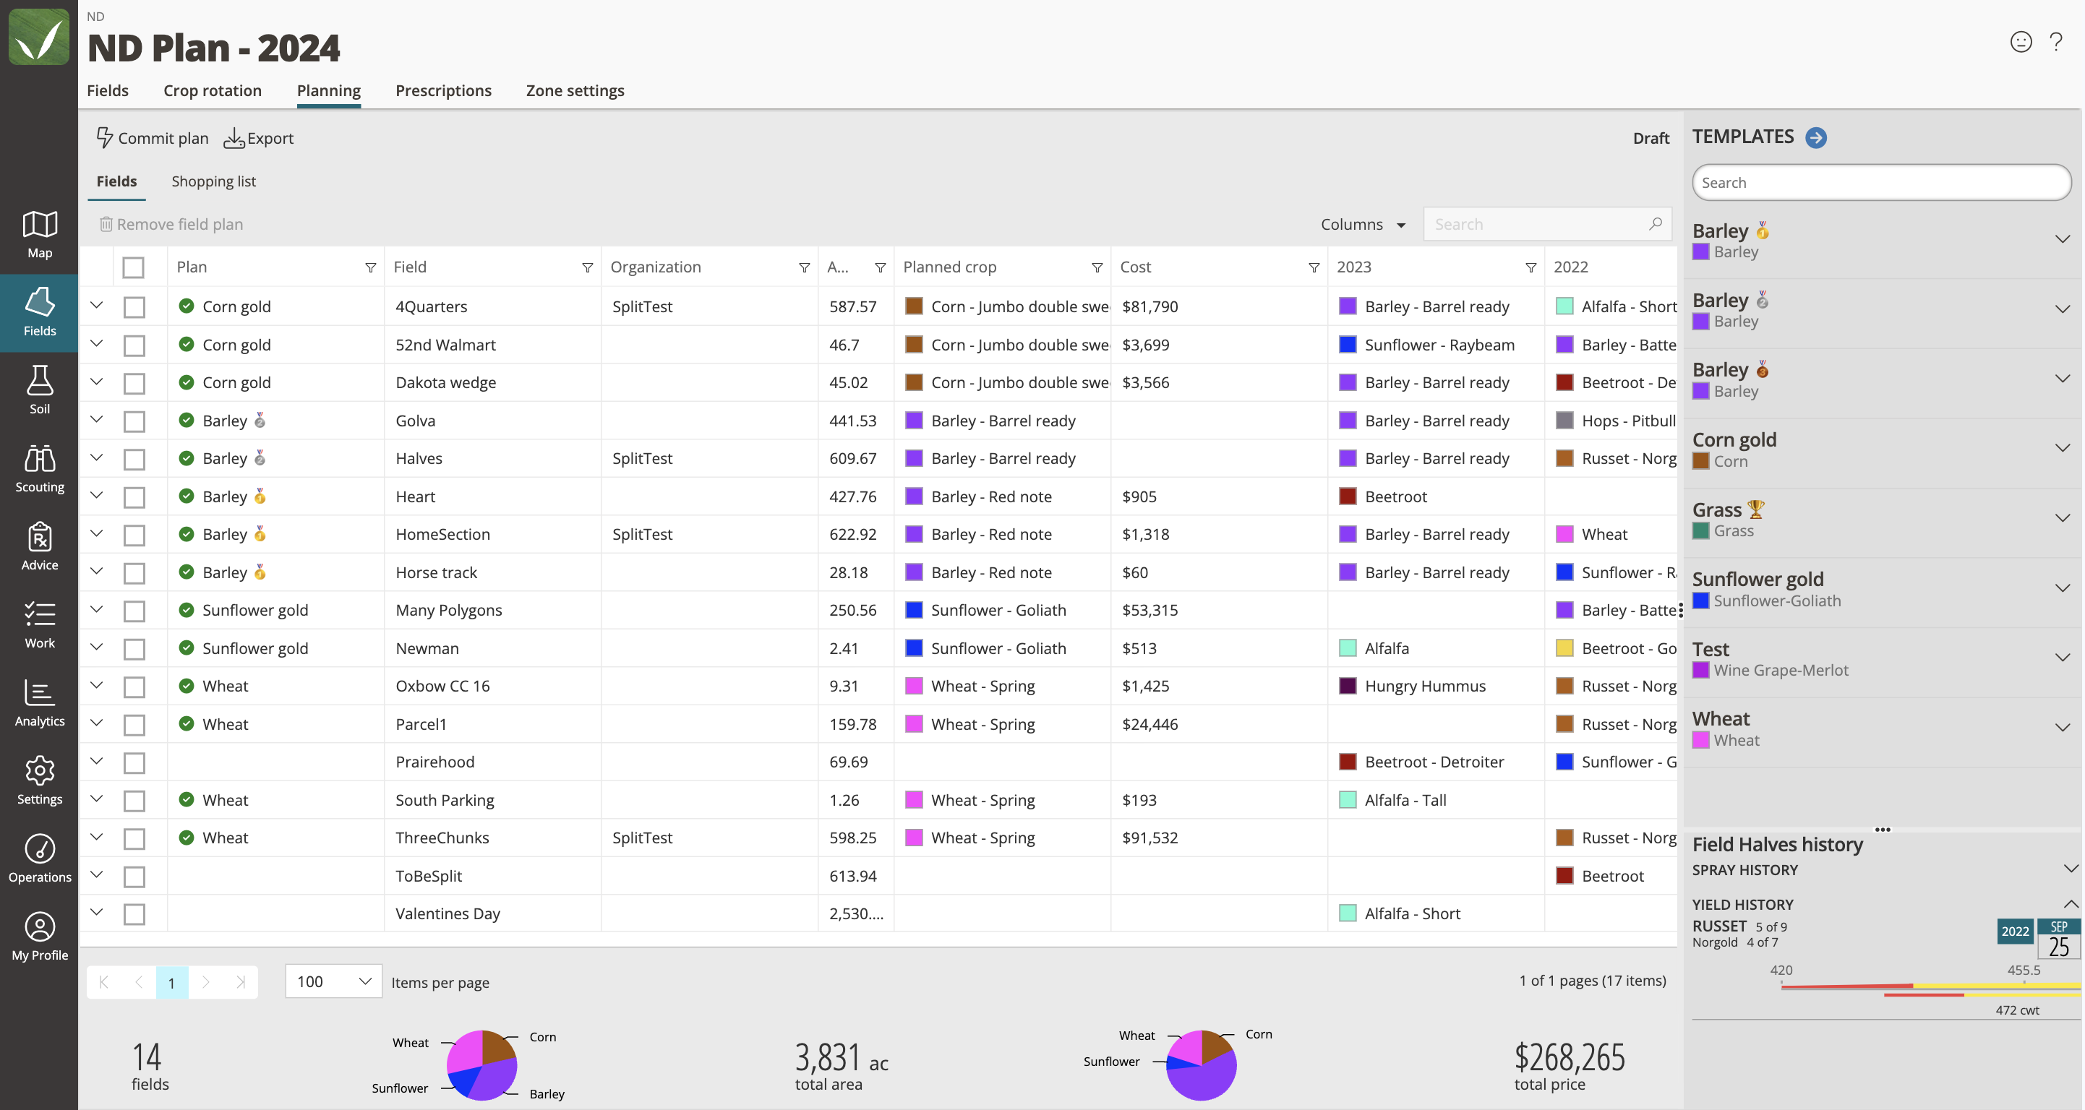Viewport: 2085px width, 1110px height.
Task: Search templates using search input field
Action: 1880,182
